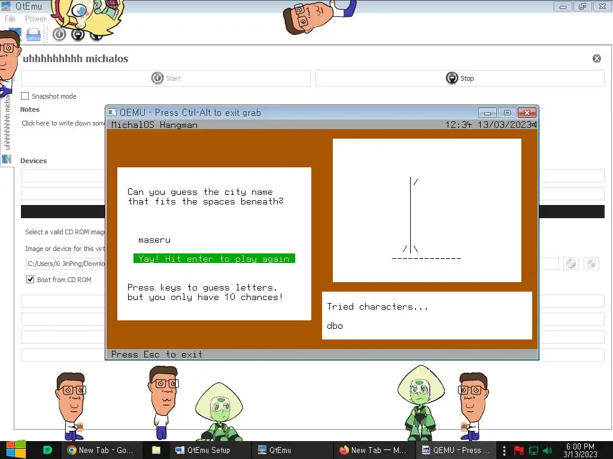
Task: Click the volume tray icon
Action: point(548,451)
